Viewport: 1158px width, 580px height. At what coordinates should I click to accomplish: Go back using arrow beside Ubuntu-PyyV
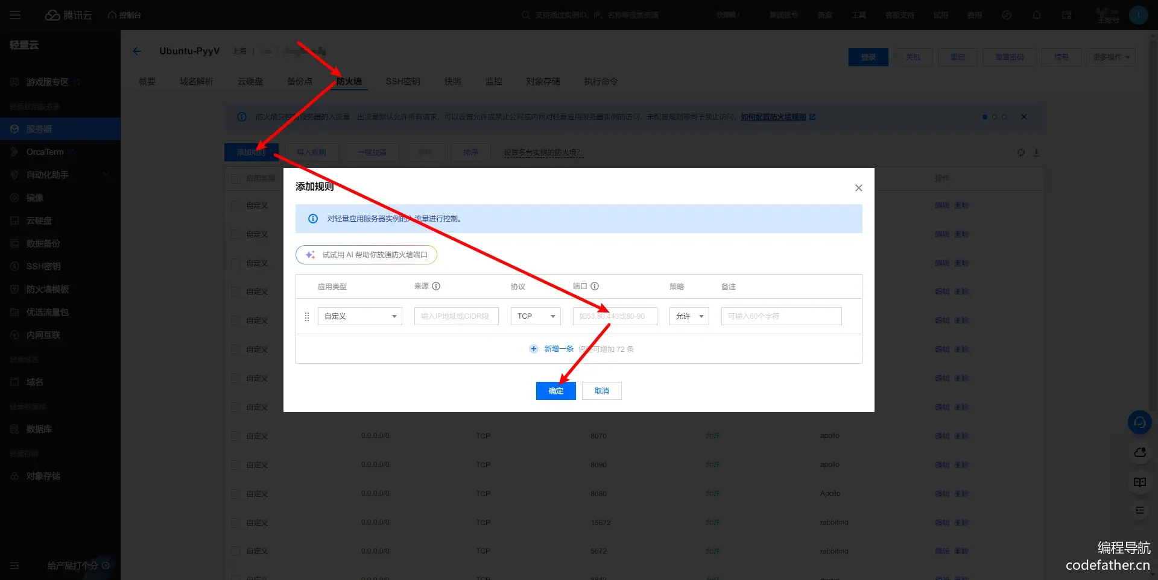point(137,51)
